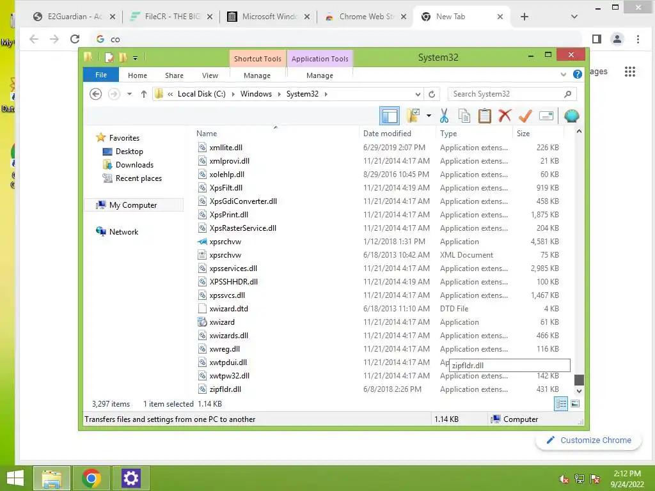Go up one folder level

click(x=144, y=94)
